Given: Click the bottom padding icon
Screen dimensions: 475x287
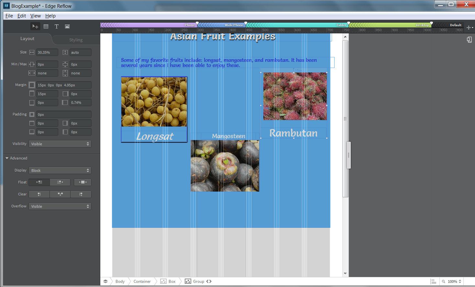Looking at the screenshot, I should click(x=32, y=132).
